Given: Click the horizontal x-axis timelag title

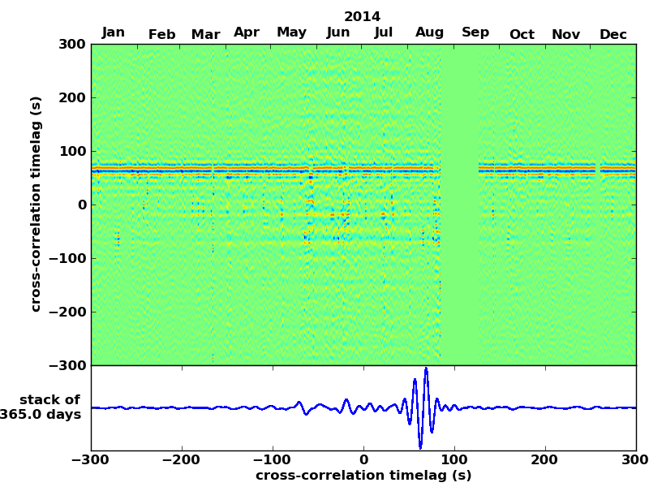Looking at the screenshot, I should pos(363,476).
